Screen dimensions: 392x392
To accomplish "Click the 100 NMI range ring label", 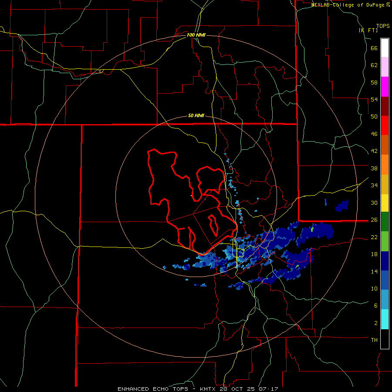I will coord(196,35).
